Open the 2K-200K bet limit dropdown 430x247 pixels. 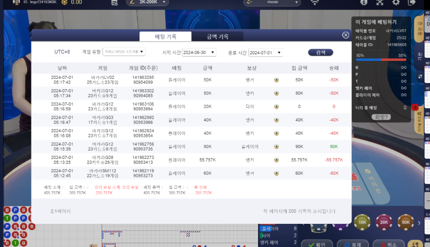point(147,2)
